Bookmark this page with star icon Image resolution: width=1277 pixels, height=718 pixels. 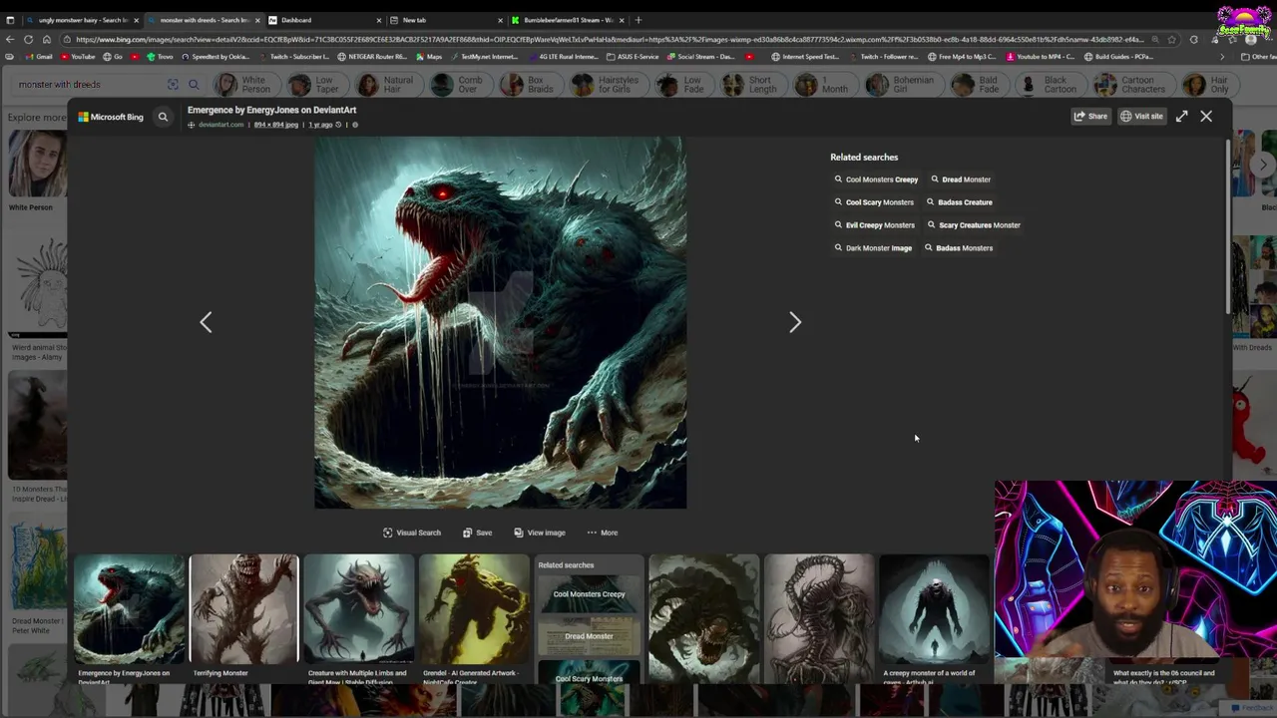(1172, 39)
